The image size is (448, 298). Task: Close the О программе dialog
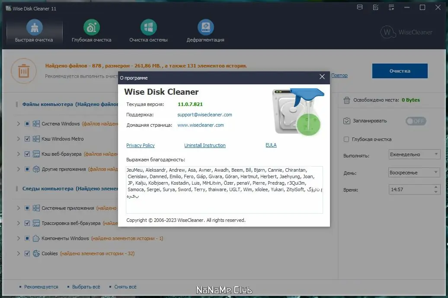(x=322, y=77)
